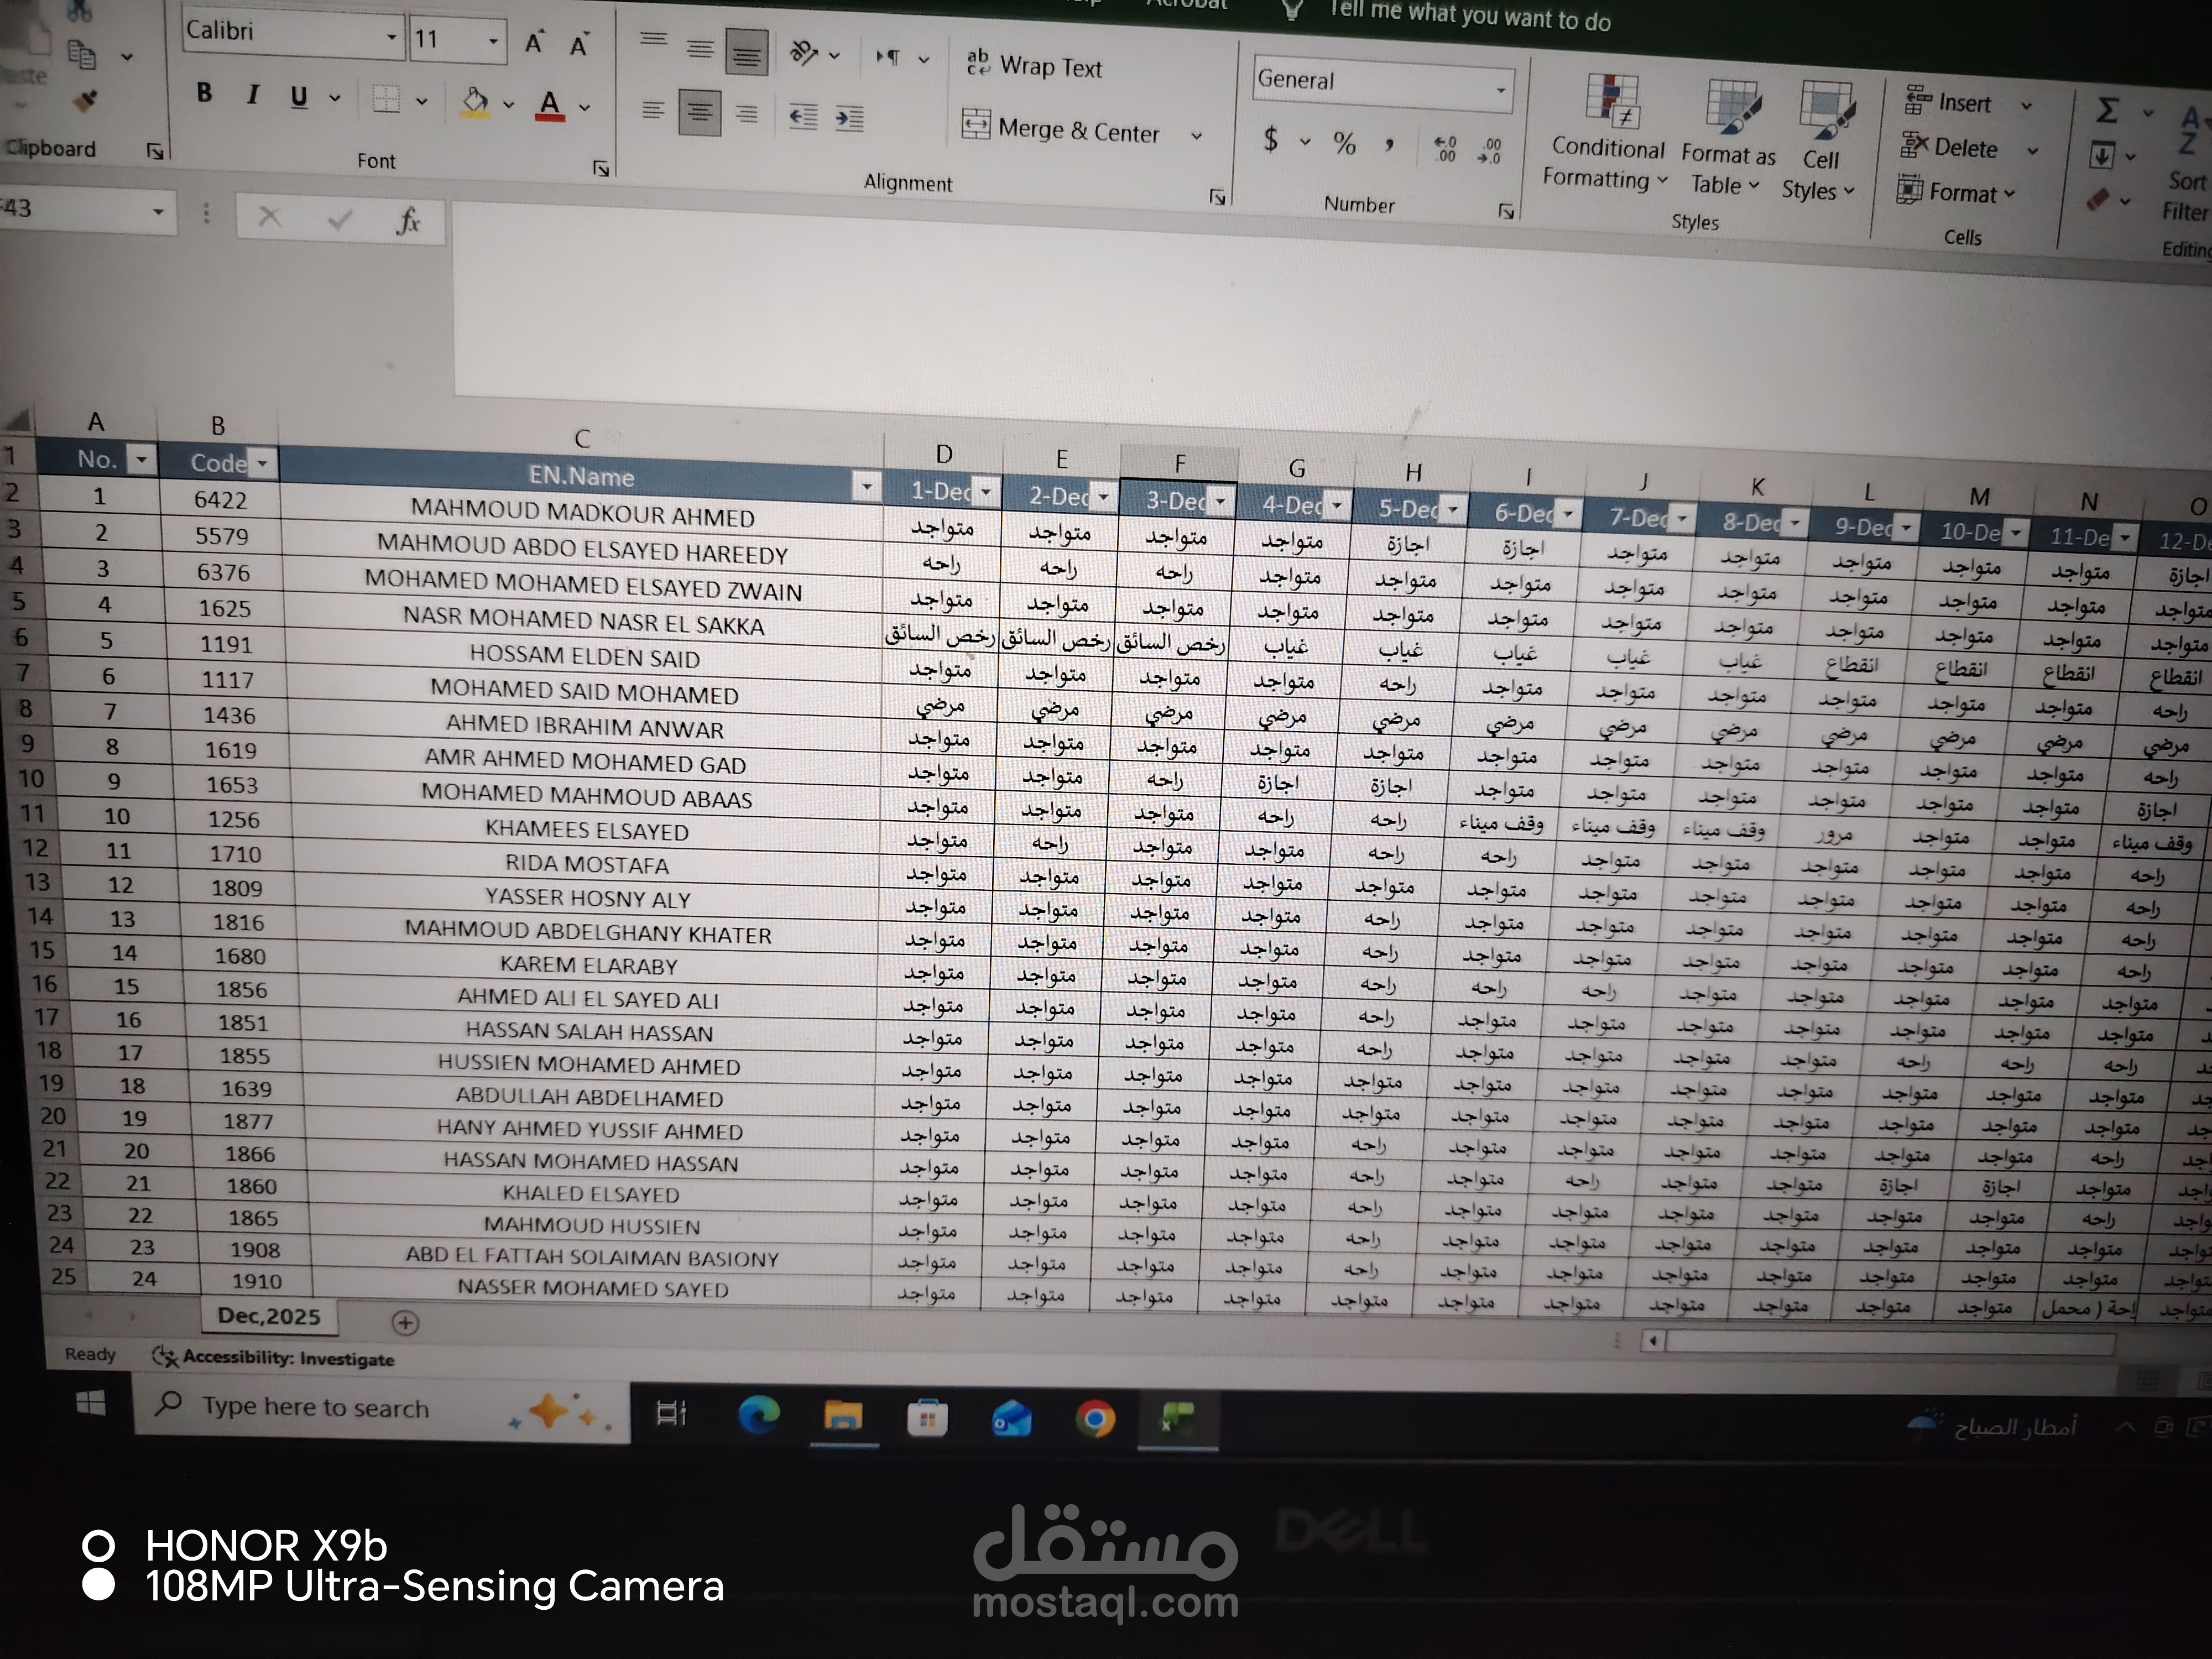2212x1659 pixels.
Task: Click the Increase Indent icon
Action: click(850, 119)
